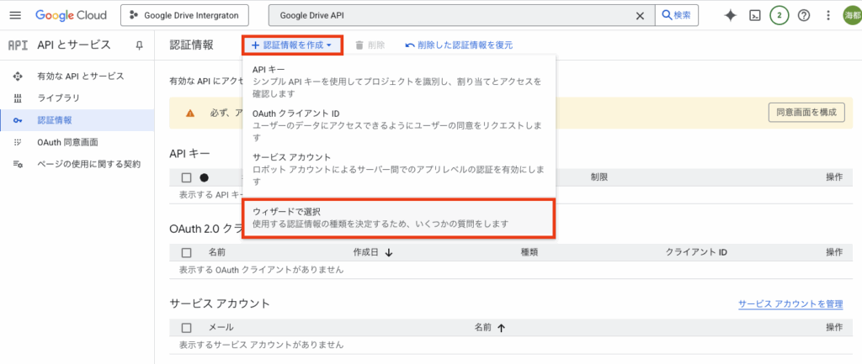Image resolution: width=862 pixels, height=364 pixels.
Task: Pin the API とサービス sidebar
Action: pos(139,45)
